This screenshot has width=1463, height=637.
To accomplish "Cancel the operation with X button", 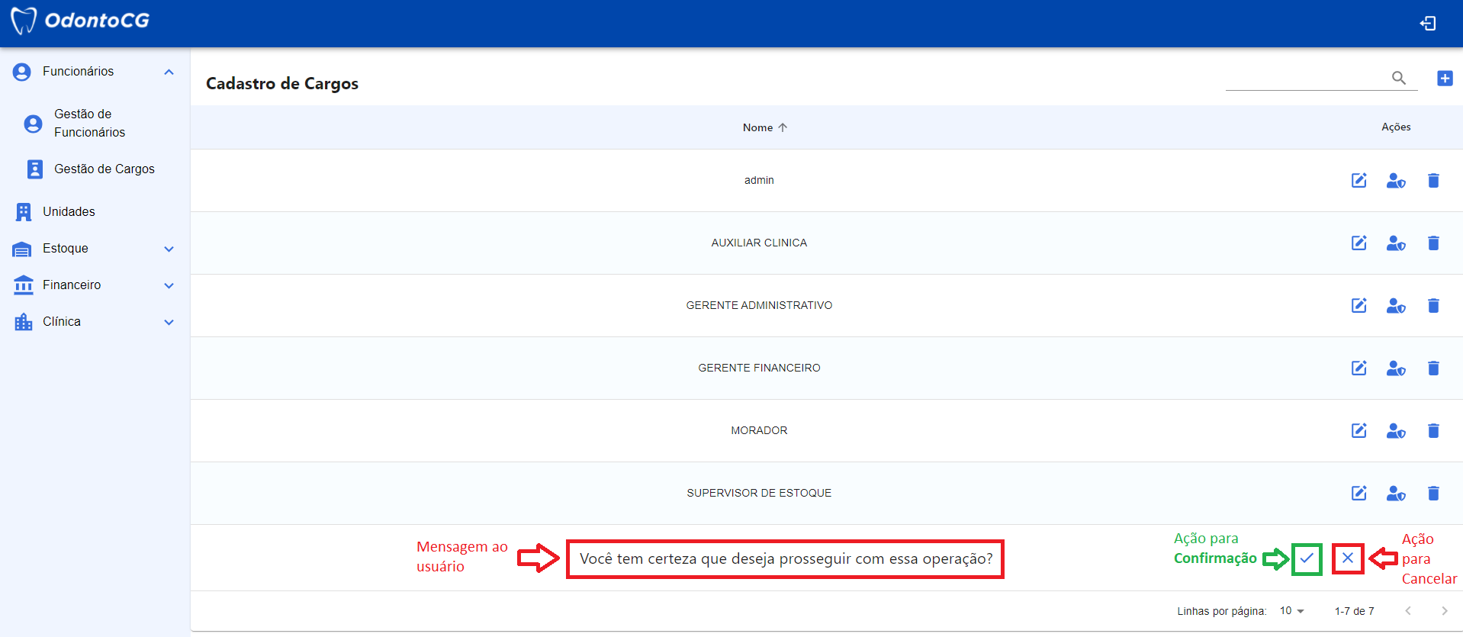I will (1348, 558).
